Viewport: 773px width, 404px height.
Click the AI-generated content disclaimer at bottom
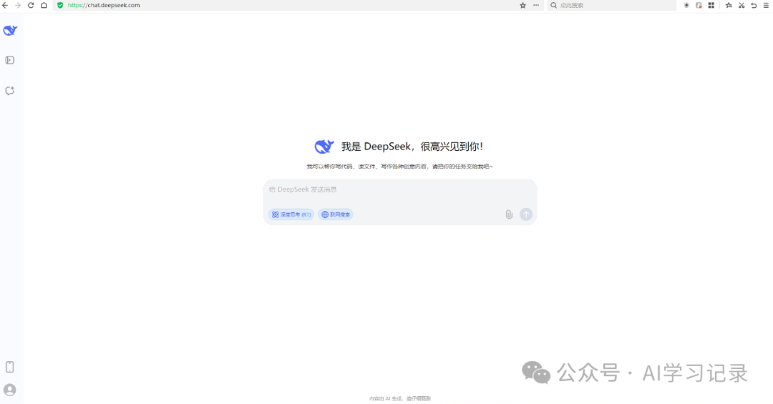click(x=400, y=398)
